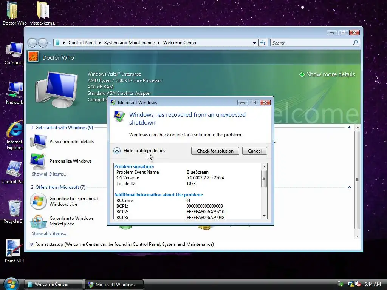Viewport: 387px width, 290px height.
Task: Toggle the Run at startup checkbox
Action: tap(31, 244)
